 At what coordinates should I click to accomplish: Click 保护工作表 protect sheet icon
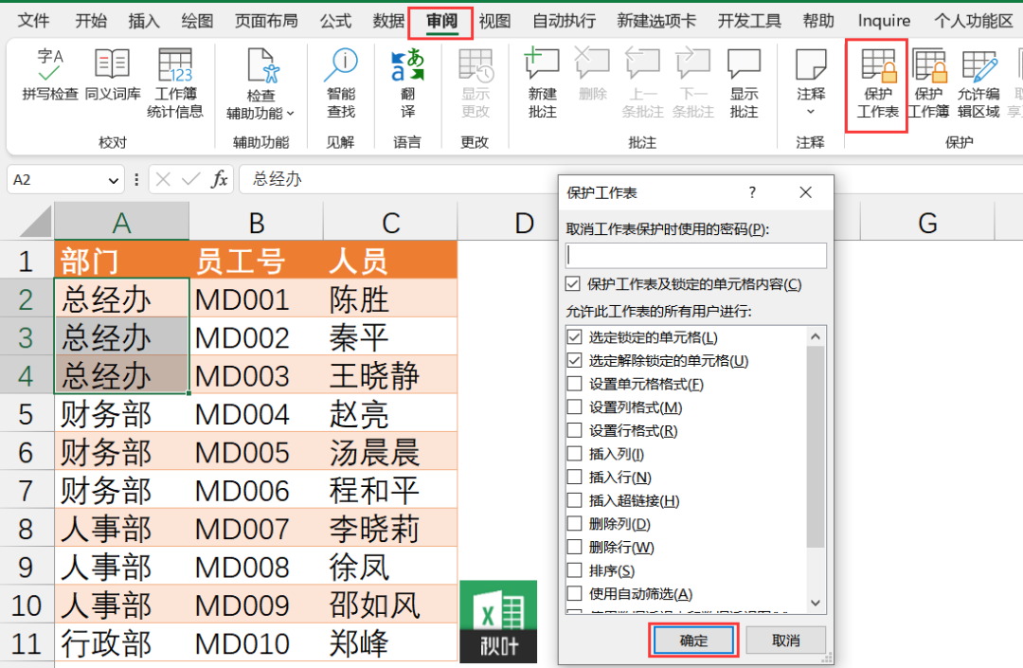(877, 66)
